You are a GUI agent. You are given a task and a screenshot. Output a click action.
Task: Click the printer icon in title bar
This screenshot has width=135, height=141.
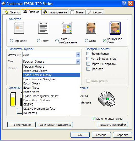(x=3, y=4)
